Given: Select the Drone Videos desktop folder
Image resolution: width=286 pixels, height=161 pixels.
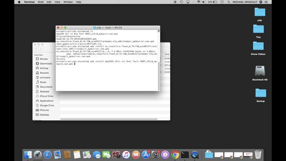Looking at the screenshot, I should click(x=258, y=46).
